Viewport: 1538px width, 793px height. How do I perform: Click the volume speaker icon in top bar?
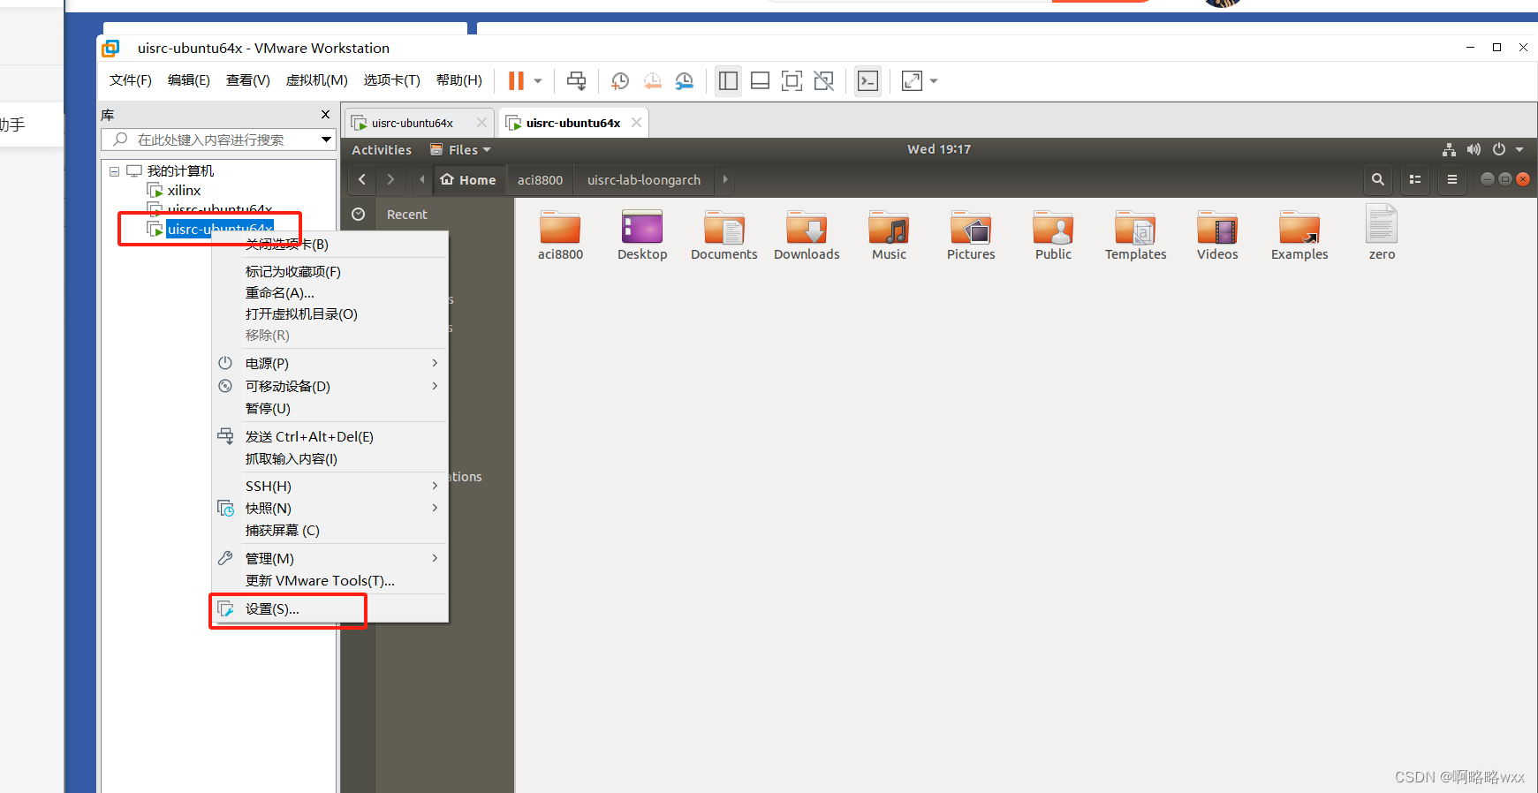(x=1474, y=149)
